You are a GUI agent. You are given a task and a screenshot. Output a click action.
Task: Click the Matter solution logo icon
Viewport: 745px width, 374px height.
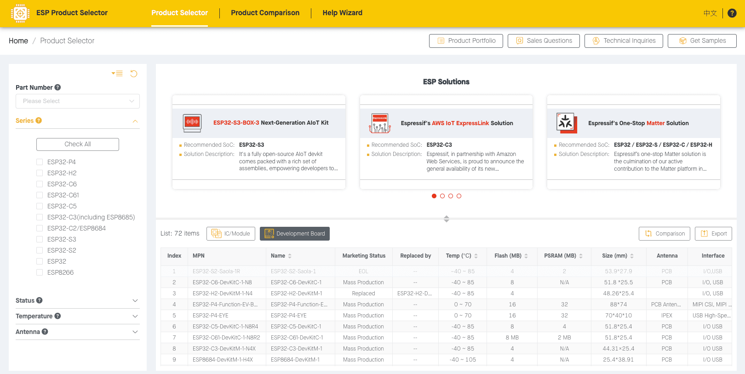point(566,123)
